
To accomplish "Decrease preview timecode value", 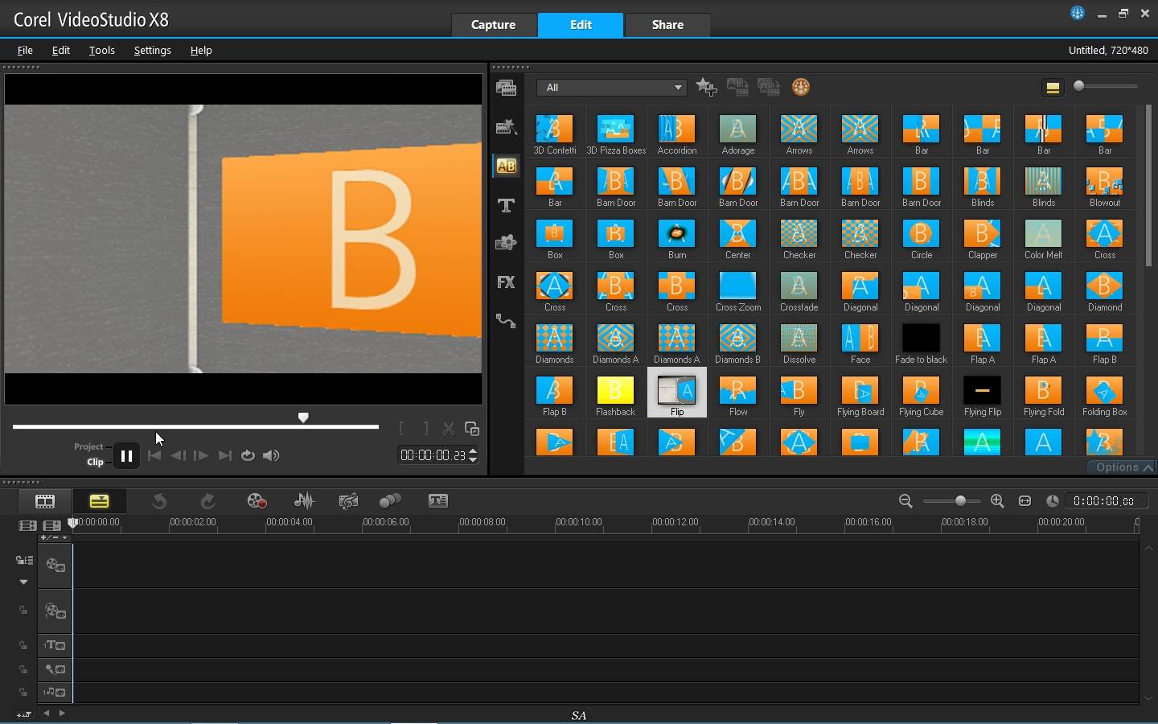I will coord(473,459).
